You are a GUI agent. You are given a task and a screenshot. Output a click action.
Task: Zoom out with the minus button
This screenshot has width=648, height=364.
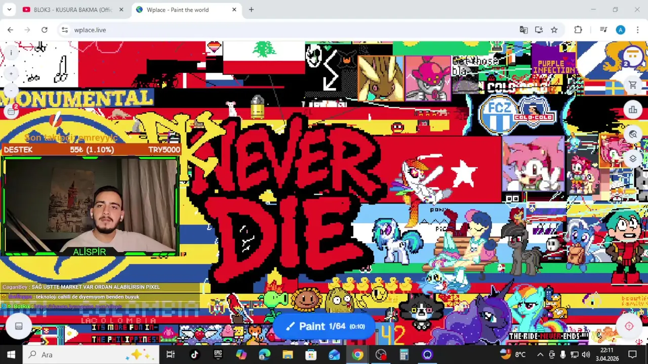coord(11,90)
